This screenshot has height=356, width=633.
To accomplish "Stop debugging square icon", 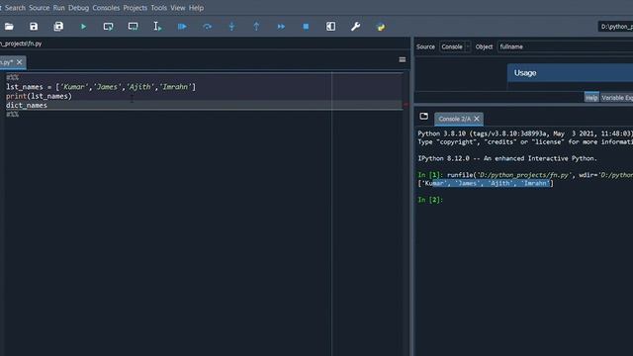I will pos(306,27).
